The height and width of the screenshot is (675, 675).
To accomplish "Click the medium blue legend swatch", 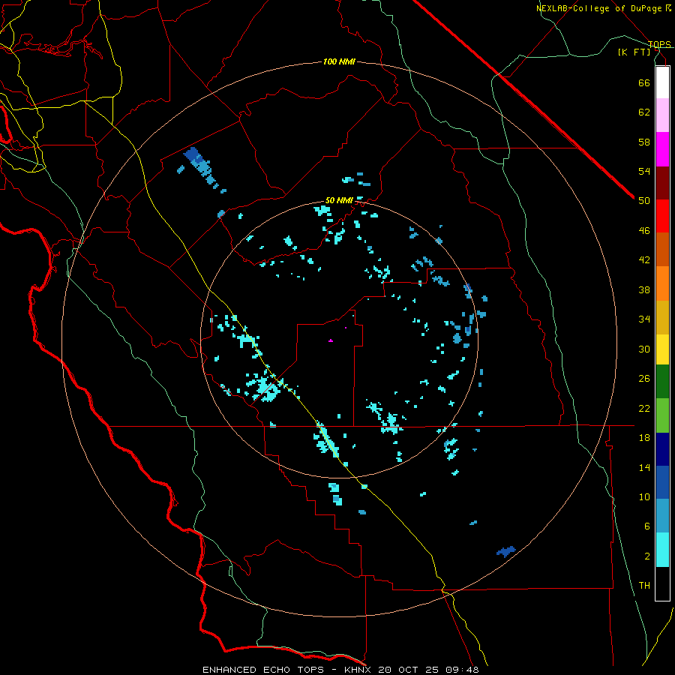I will pyautogui.click(x=662, y=482).
